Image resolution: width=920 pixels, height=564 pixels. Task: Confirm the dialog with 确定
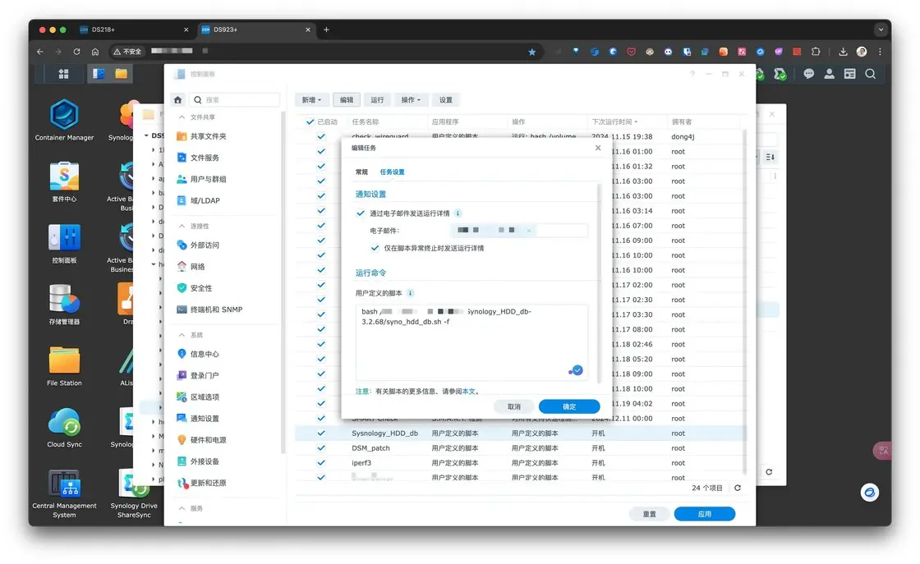(x=569, y=406)
